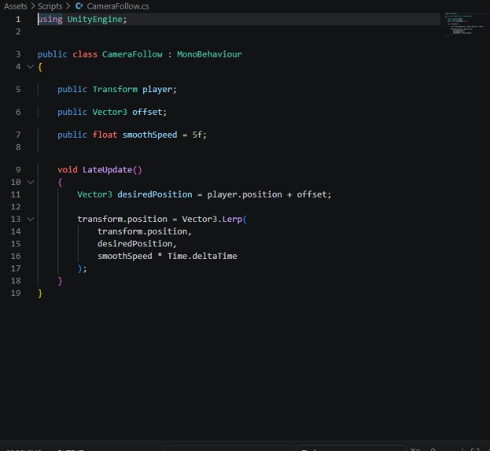Click 'MonoBehaviour' base class name
The width and height of the screenshot is (490, 451).
(x=209, y=54)
